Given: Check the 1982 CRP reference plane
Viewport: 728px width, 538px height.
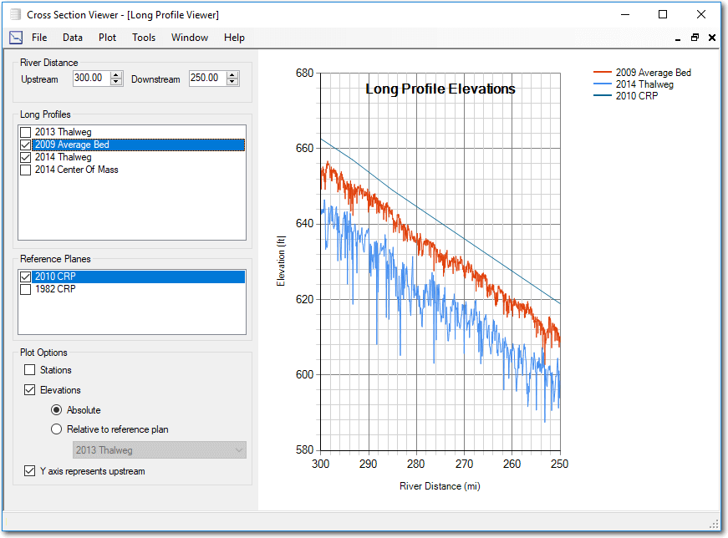Looking at the screenshot, I should tap(25, 289).
